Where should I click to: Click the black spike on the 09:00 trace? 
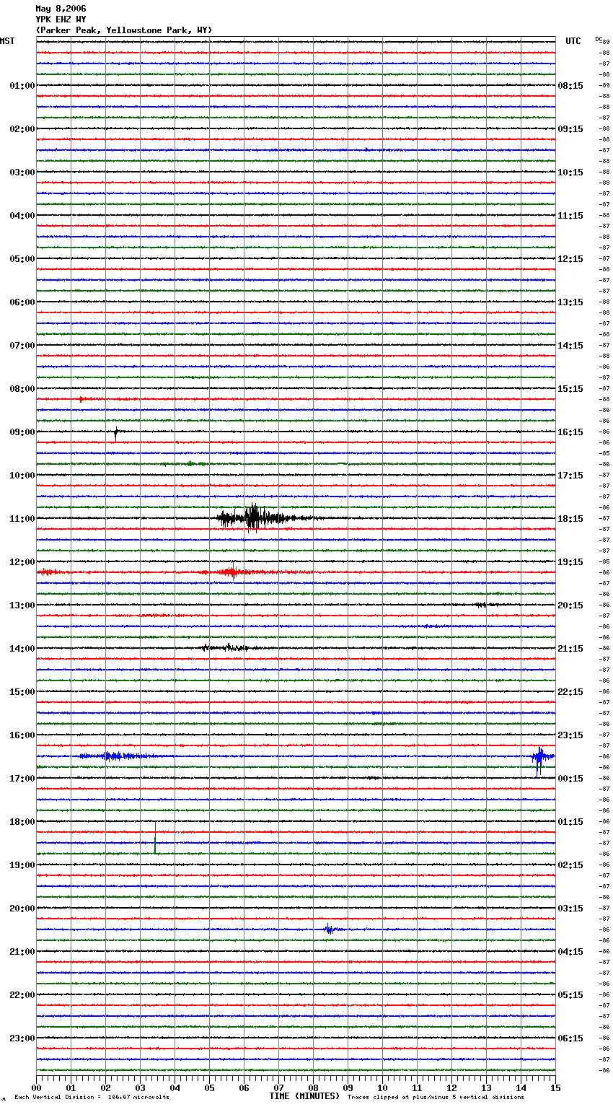[x=116, y=433]
